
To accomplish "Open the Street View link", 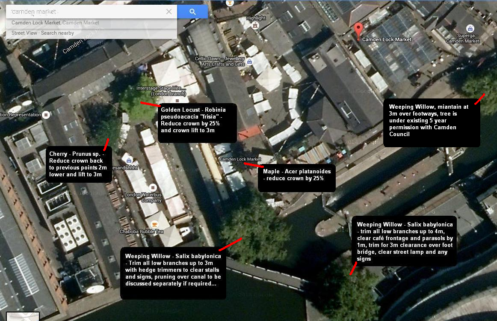I will coord(24,33).
